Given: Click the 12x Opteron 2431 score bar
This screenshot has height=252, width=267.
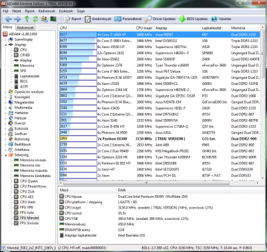Looking at the screenshot, I should coord(78,53).
